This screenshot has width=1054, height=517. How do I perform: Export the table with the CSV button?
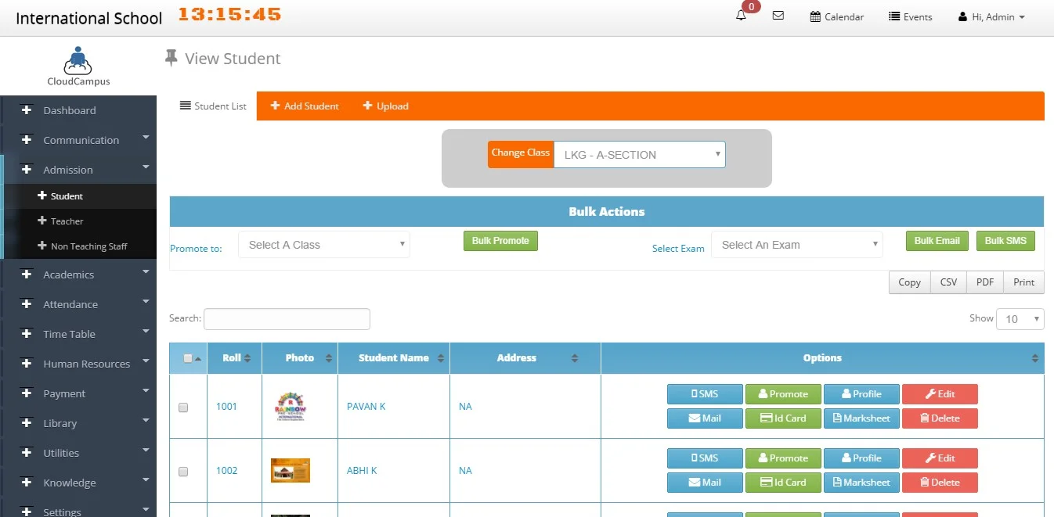[x=948, y=282]
